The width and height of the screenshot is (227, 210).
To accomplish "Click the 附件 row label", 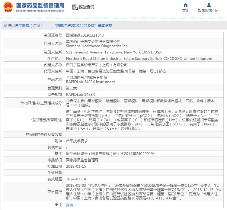I will [x=58, y=141].
